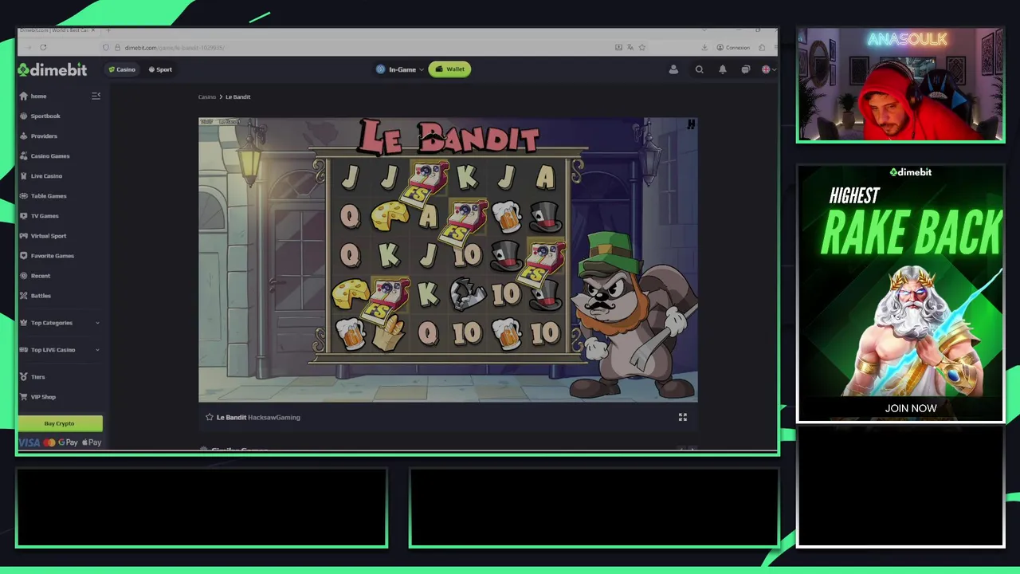The image size is (1020, 574).
Task: Open the game menu icon top-right of Le Bandit
Action: pos(691,124)
